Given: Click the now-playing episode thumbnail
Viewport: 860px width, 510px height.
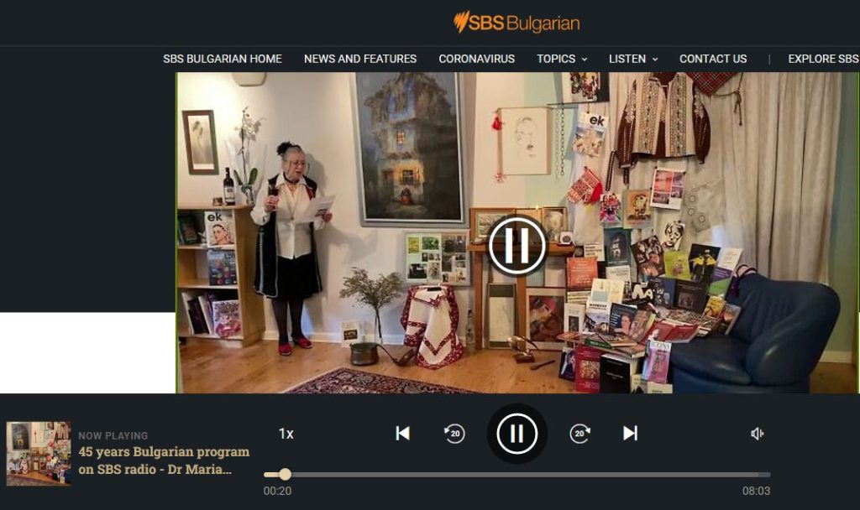Looking at the screenshot, I should point(39,454).
